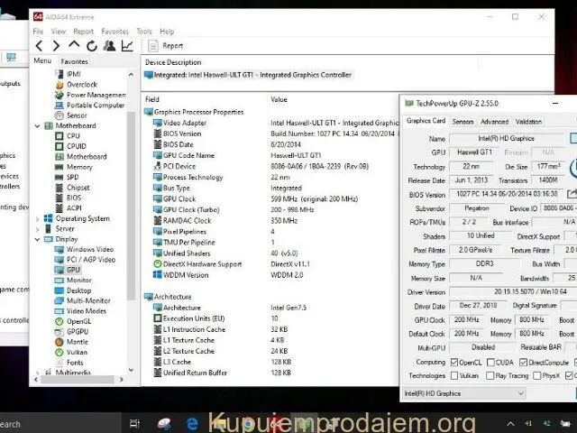This screenshot has width=577, height=433.
Task: Check the Vulkan technologies checkbox
Action: [x=453, y=375]
